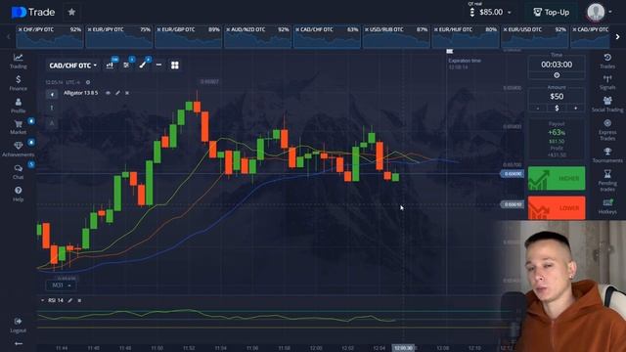Decrease amount with minus button
The width and height of the screenshot is (626, 352).
tap(538, 109)
